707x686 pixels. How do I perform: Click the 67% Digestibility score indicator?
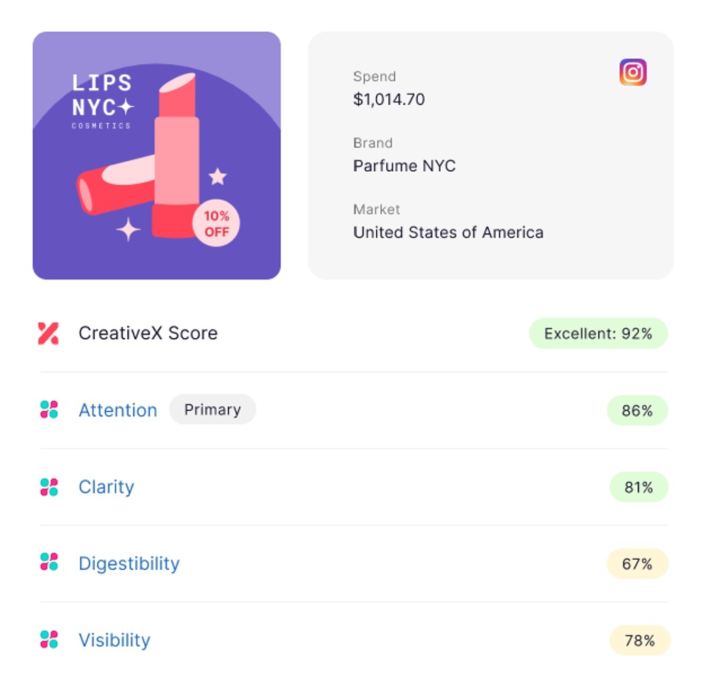pos(637,563)
